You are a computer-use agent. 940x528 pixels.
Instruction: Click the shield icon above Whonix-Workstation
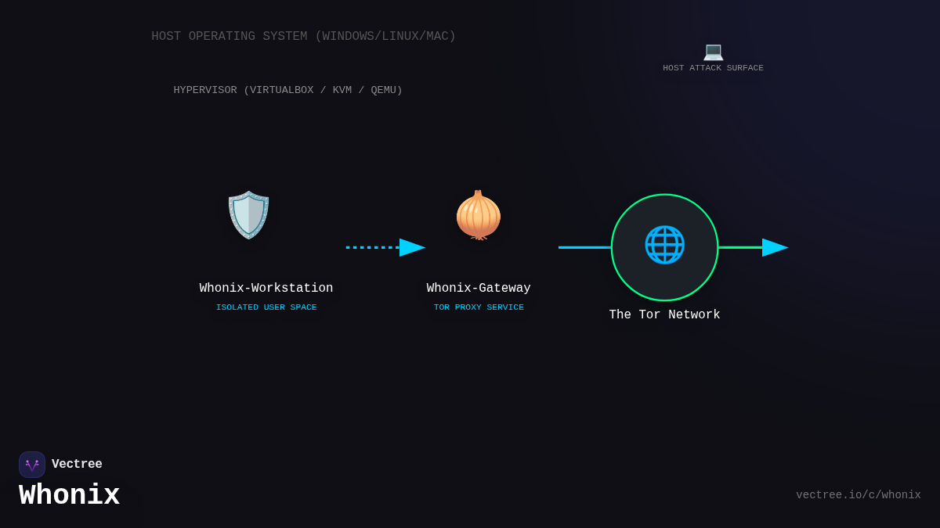tap(248, 214)
